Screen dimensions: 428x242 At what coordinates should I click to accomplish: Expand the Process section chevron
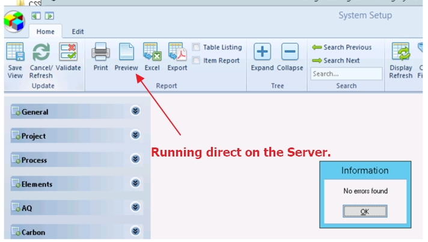pos(135,159)
